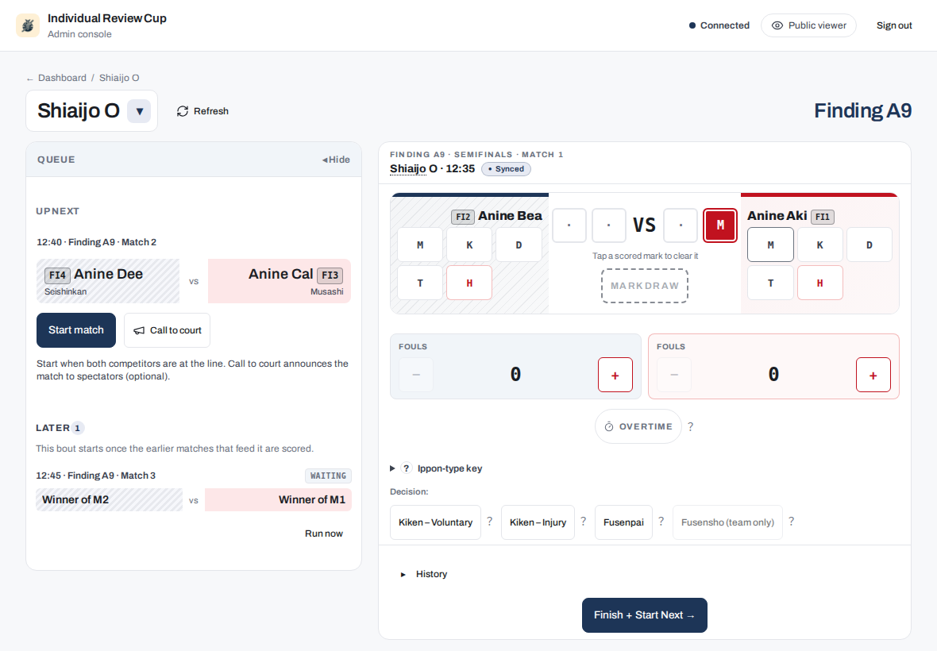
Task: Hide the Queue panel
Action: (336, 160)
